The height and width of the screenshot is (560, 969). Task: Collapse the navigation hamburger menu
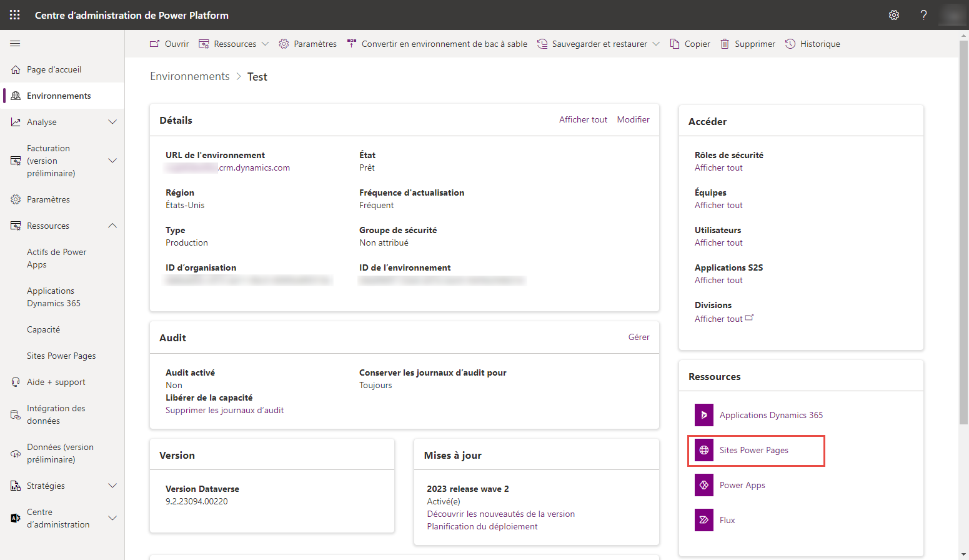click(x=15, y=44)
